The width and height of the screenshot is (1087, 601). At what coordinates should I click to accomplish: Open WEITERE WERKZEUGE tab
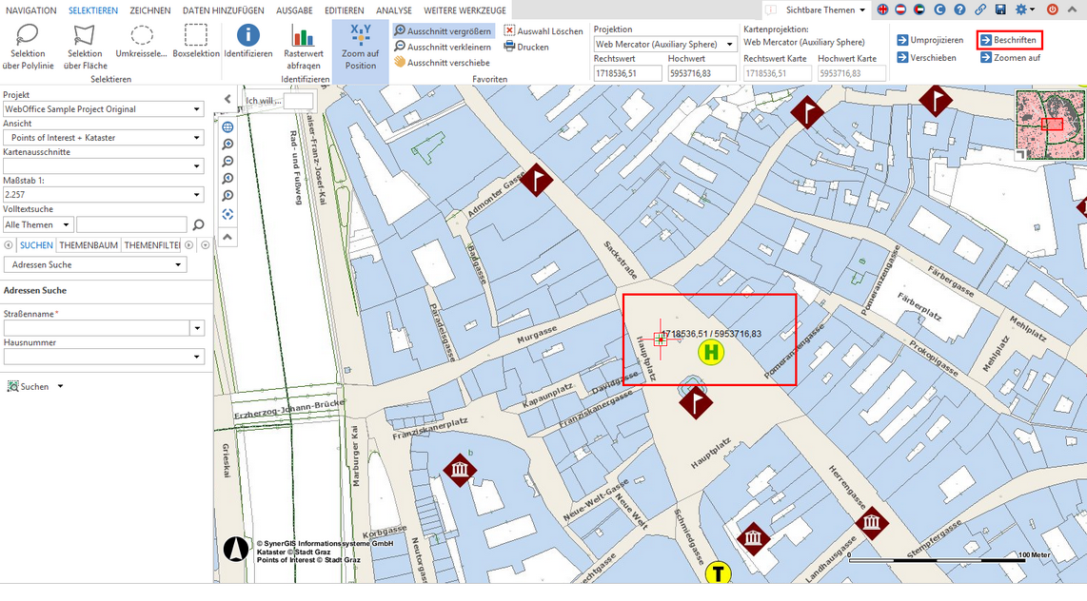[465, 10]
